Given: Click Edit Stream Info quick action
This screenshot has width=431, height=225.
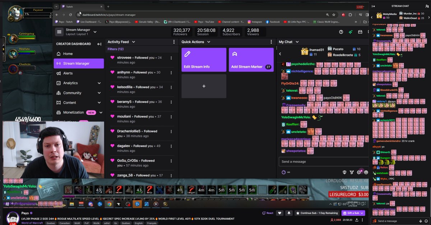Looking at the screenshot, I should click(x=204, y=60).
